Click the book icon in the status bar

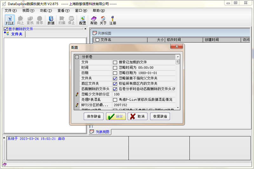4,165
